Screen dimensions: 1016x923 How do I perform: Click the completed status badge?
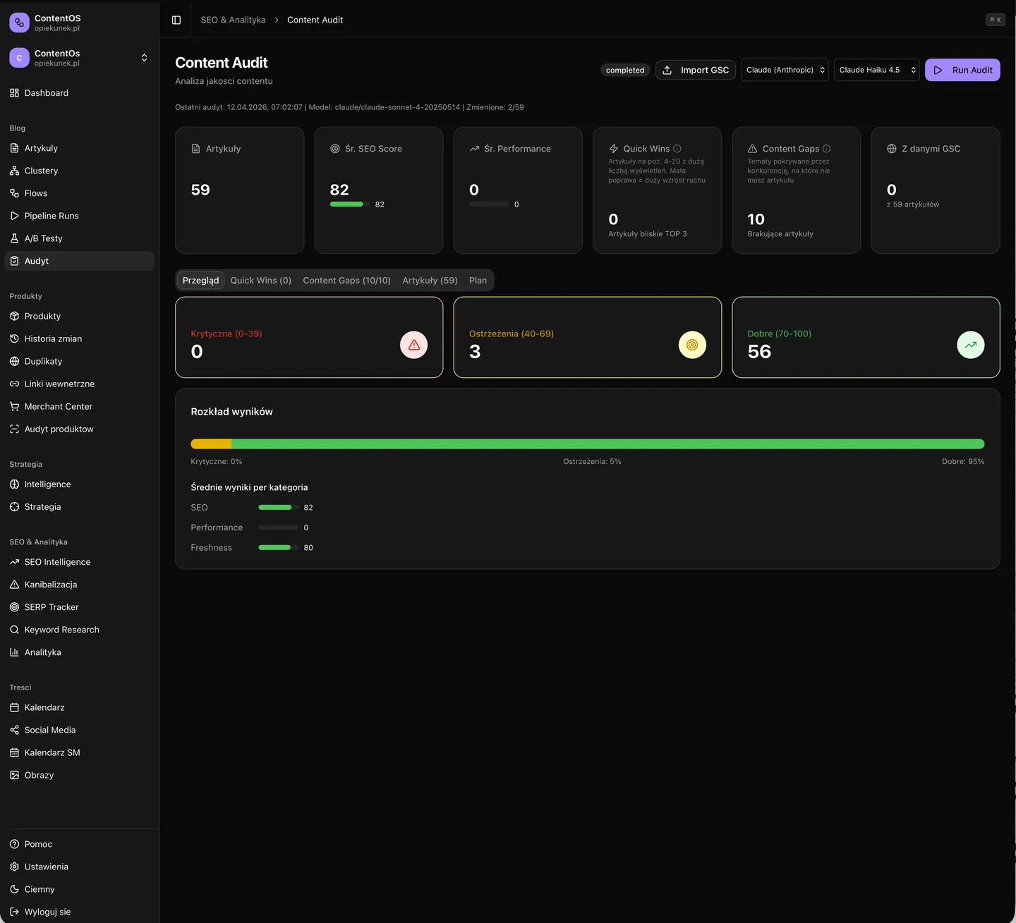tap(625, 70)
